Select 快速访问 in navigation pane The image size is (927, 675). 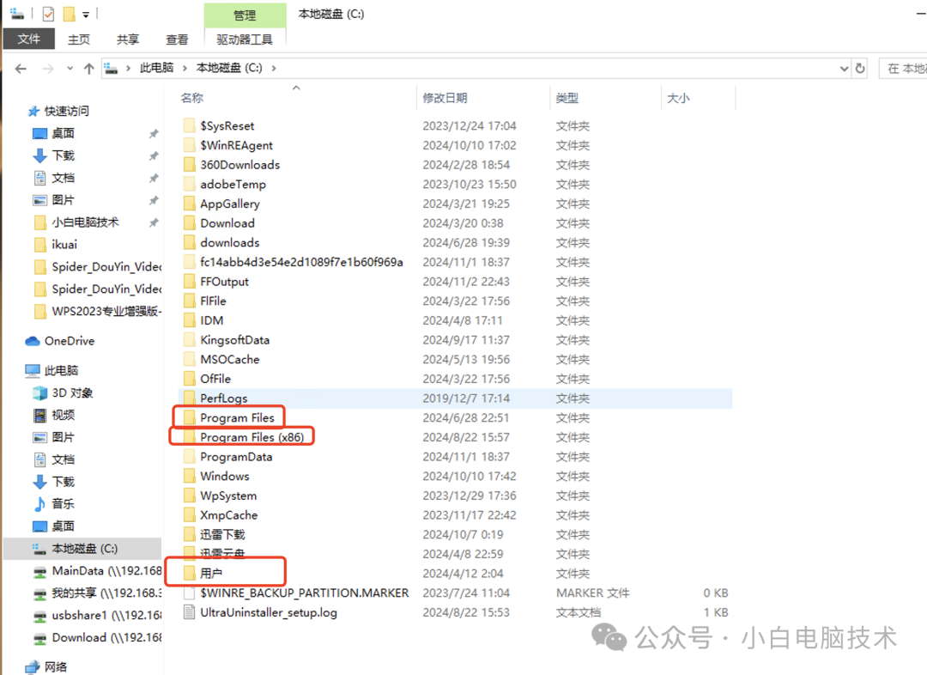click(x=67, y=111)
